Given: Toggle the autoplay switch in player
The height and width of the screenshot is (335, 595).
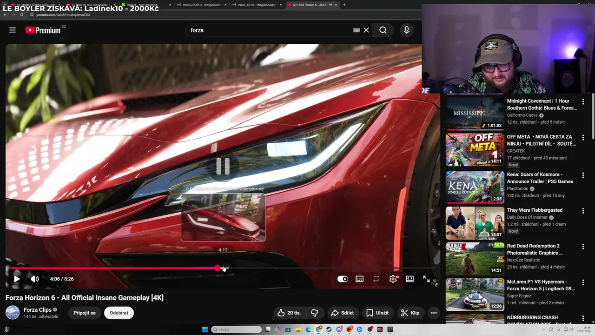Looking at the screenshot, I should pos(343,279).
